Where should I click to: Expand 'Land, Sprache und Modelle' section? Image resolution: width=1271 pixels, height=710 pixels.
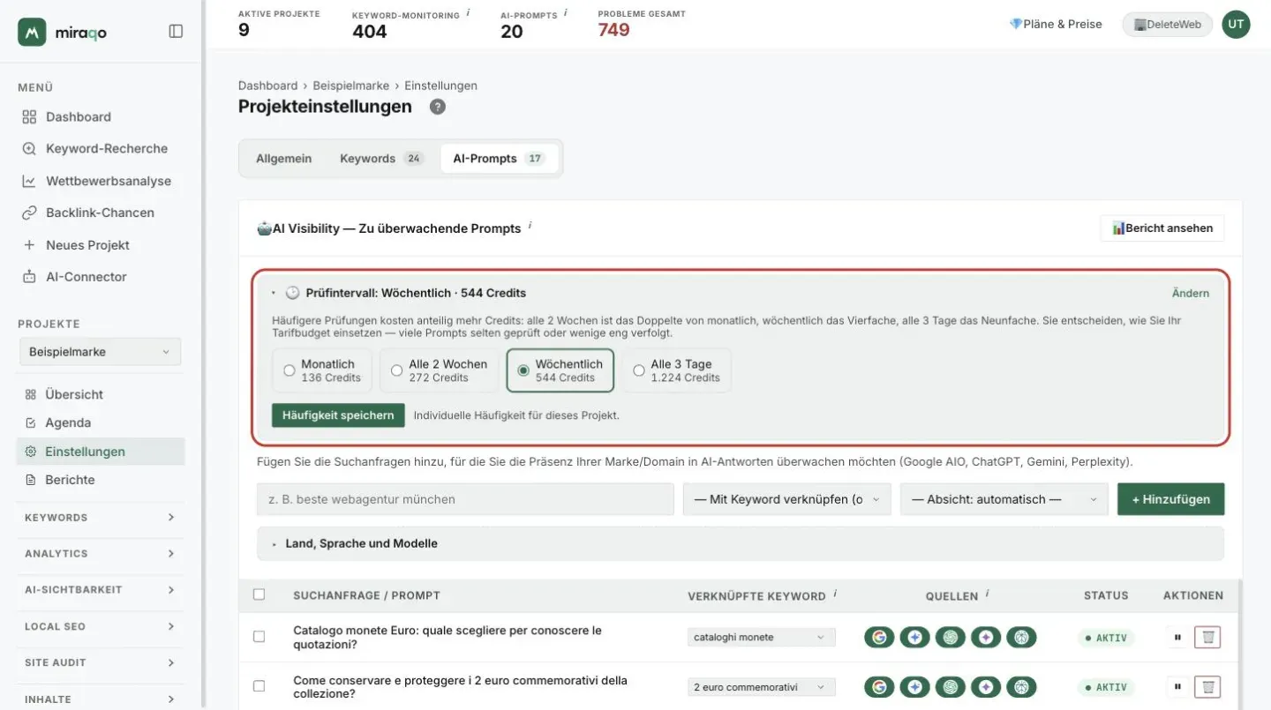pos(740,543)
